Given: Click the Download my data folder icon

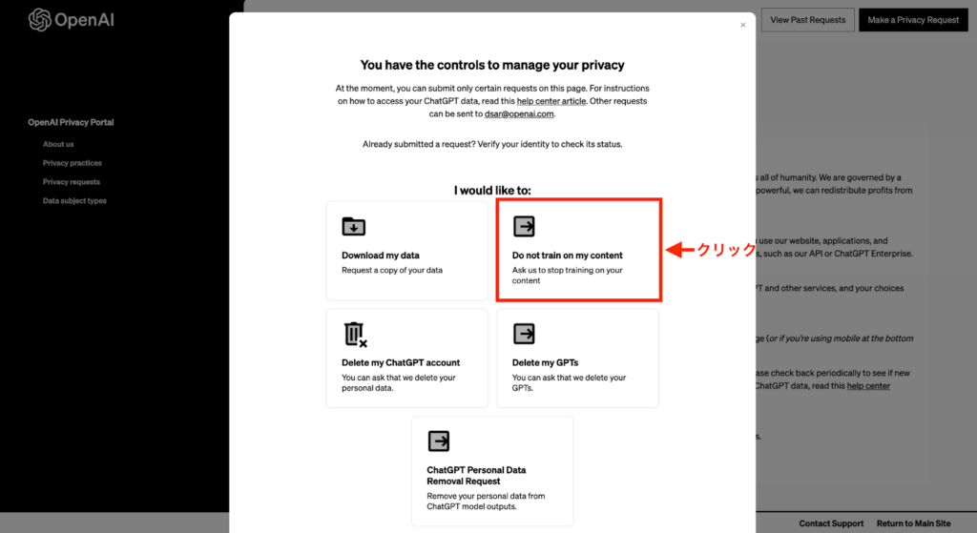Looking at the screenshot, I should (x=354, y=227).
